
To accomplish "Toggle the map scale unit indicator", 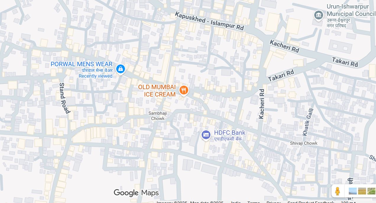I will (348, 202).
